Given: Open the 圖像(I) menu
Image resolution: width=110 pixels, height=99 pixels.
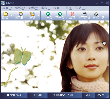Looking at the screenshot, I should coord(46,8).
